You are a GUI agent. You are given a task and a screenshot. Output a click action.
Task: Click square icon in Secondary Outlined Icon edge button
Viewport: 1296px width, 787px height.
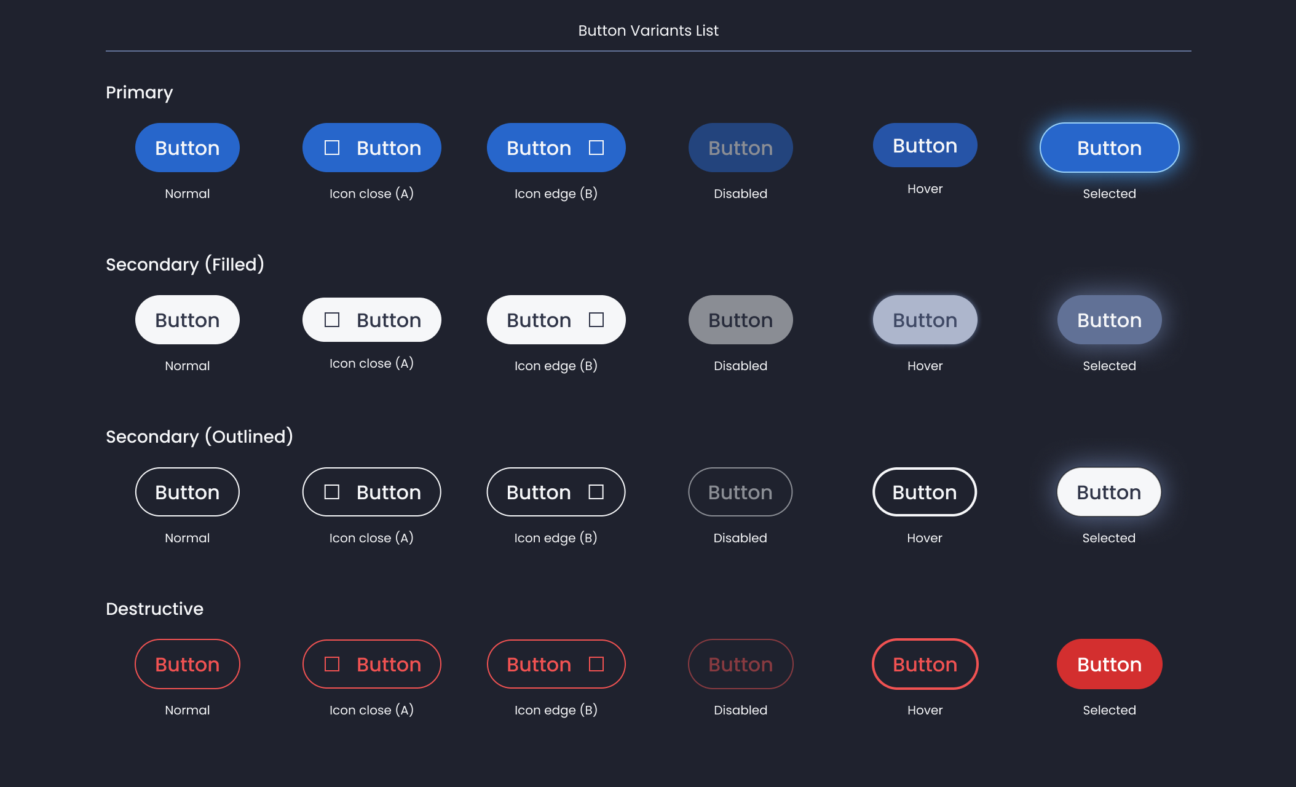pyautogui.click(x=596, y=492)
